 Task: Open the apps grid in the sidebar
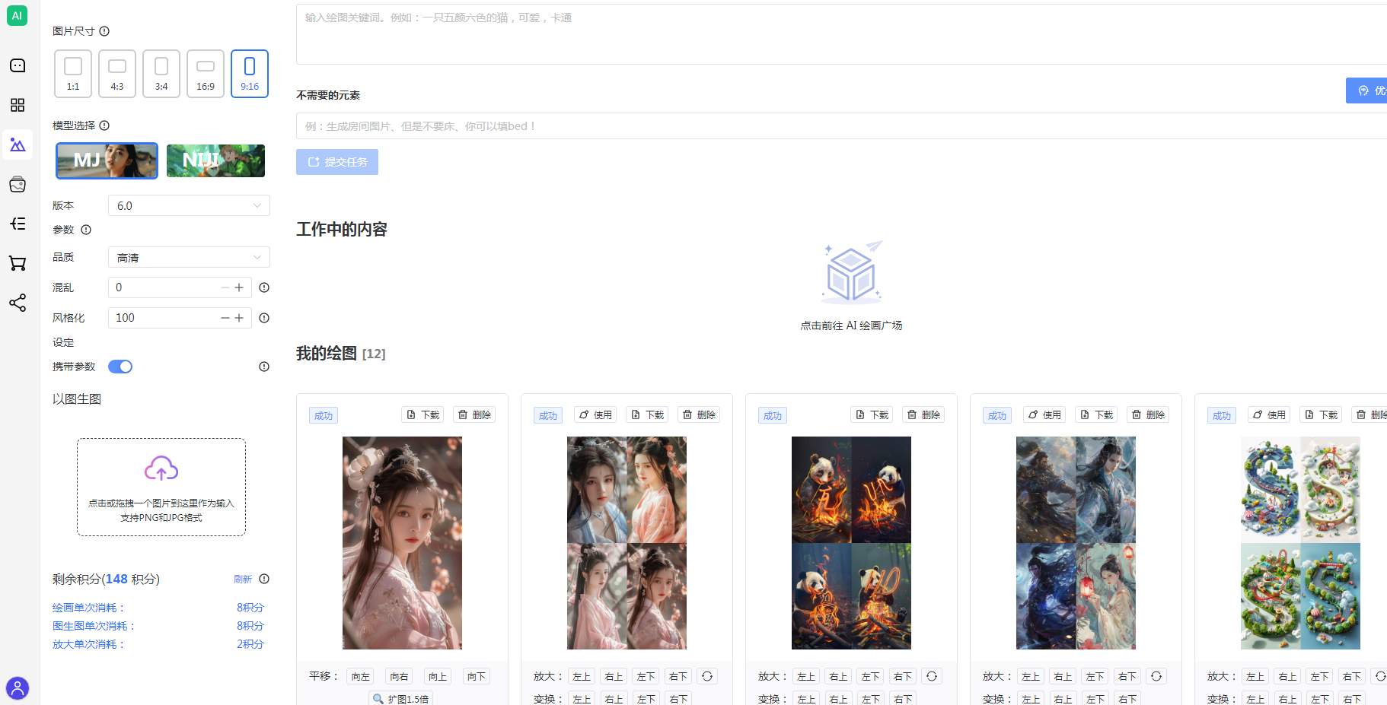[x=18, y=105]
